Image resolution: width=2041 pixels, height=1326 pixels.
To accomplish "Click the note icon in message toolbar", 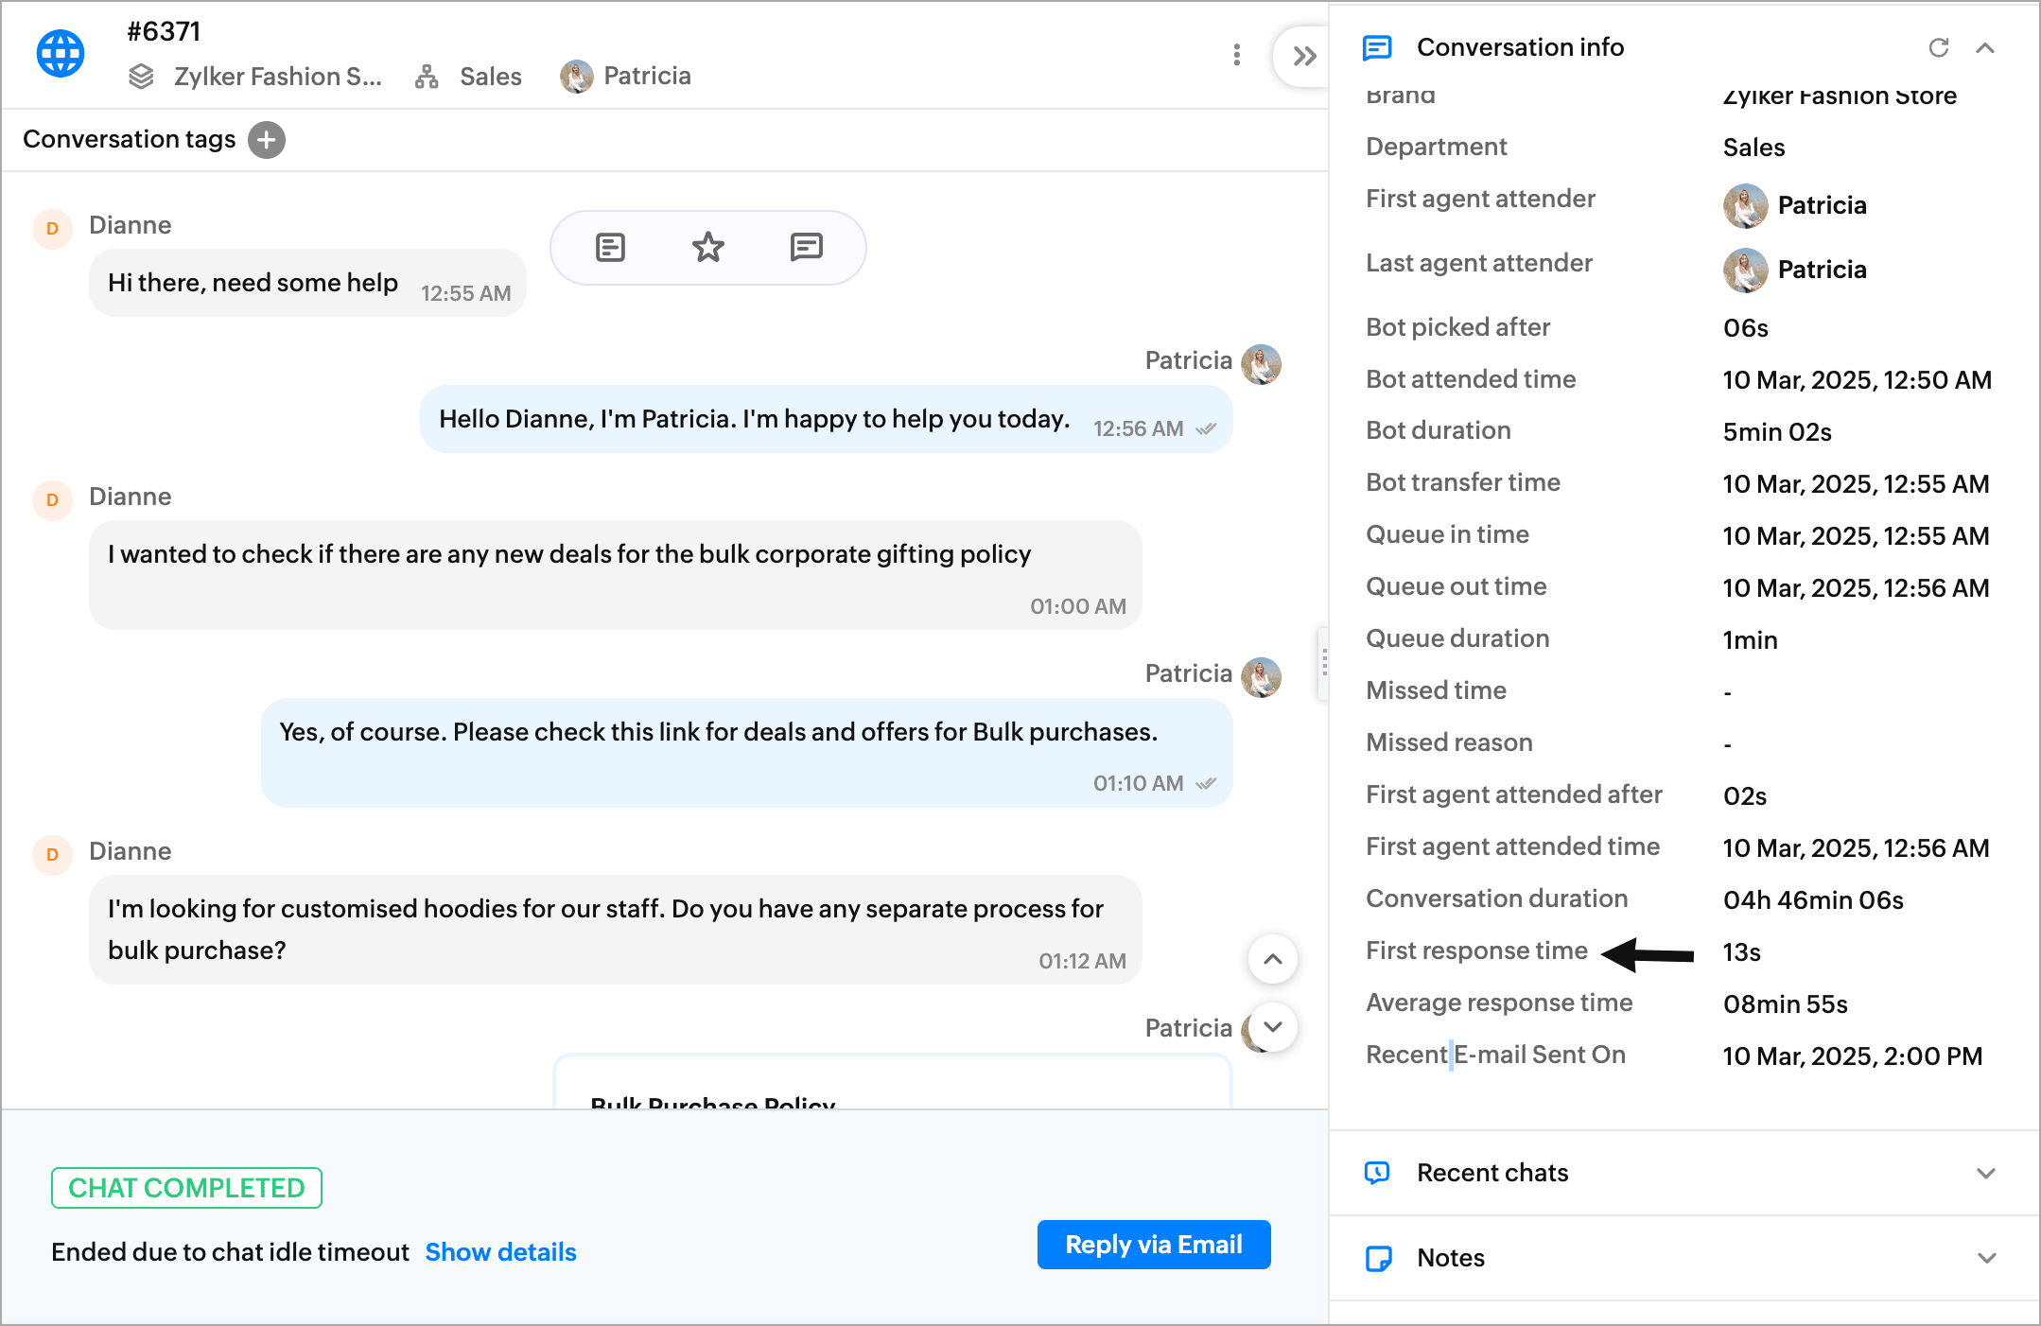I will point(610,248).
